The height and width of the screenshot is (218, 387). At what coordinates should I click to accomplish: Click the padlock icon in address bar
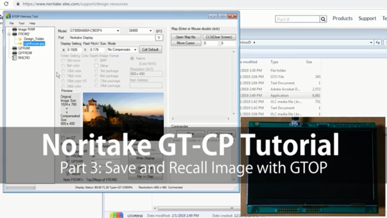tap(18, 4)
